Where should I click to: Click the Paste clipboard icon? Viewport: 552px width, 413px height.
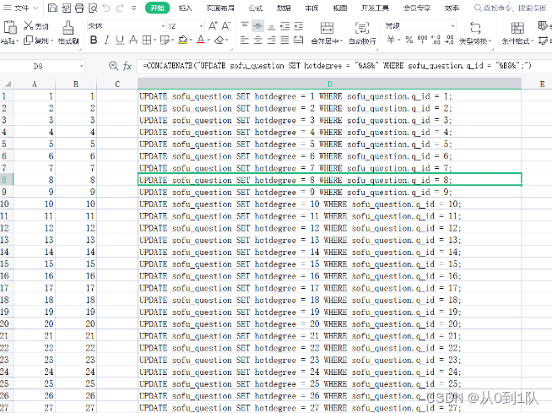10,27
